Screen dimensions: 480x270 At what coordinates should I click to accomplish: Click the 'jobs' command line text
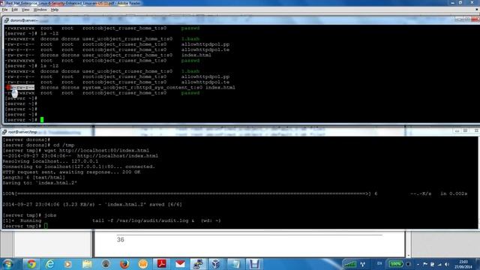click(x=50, y=215)
